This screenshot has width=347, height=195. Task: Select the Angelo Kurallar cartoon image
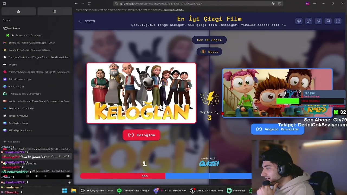[x=277, y=93]
